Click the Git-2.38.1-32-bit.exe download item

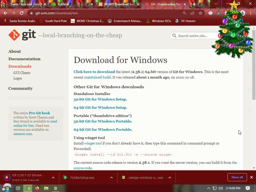tap(27, 177)
